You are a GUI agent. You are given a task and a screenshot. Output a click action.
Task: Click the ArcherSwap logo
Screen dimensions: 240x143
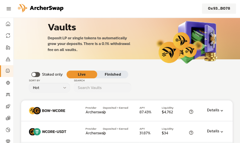40,8
